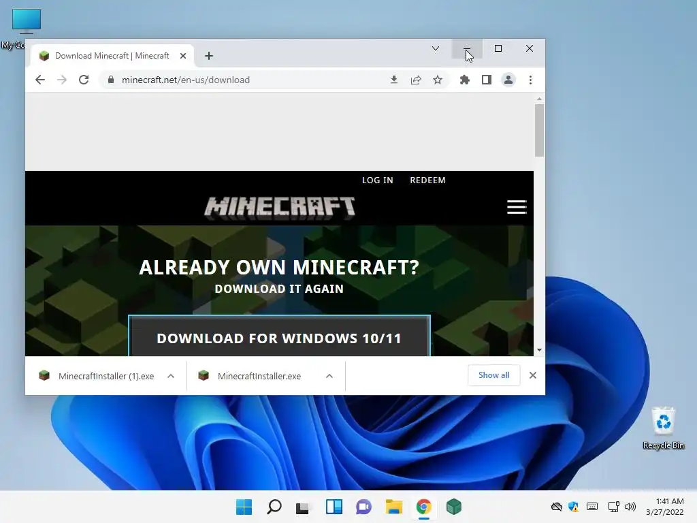The width and height of the screenshot is (697, 523).
Task: Open the Widgets taskbar icon
Action: click(334, 507)
